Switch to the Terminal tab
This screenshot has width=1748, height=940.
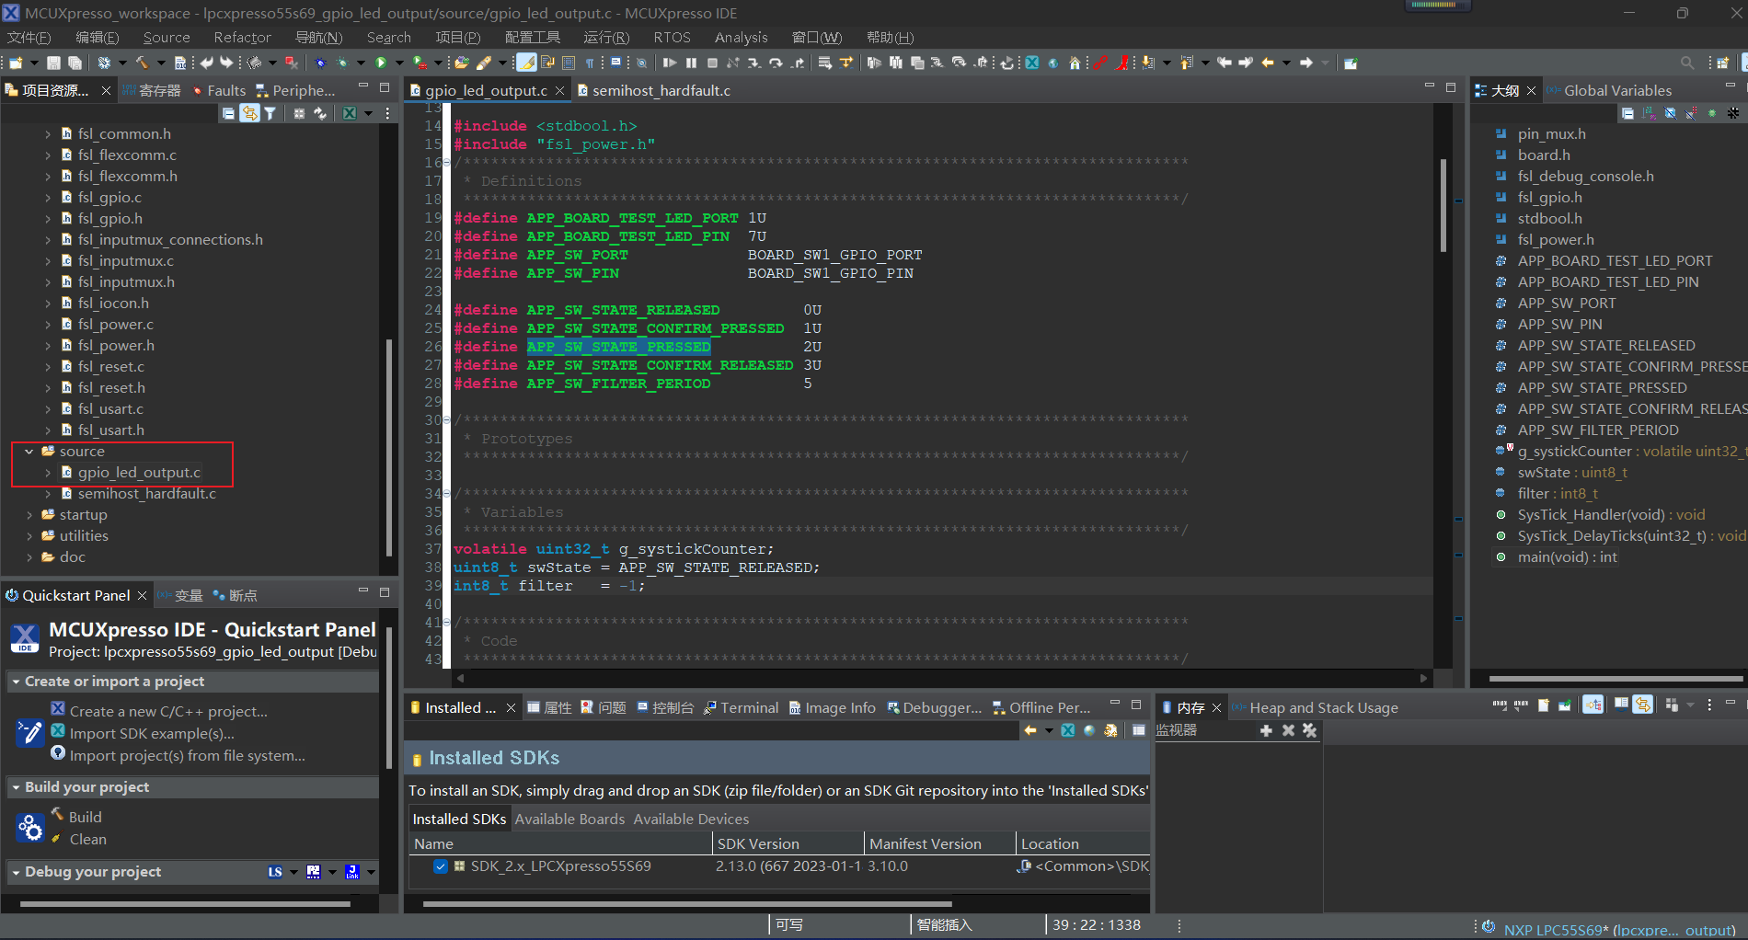pyautogui.click(x=742, y=707)
